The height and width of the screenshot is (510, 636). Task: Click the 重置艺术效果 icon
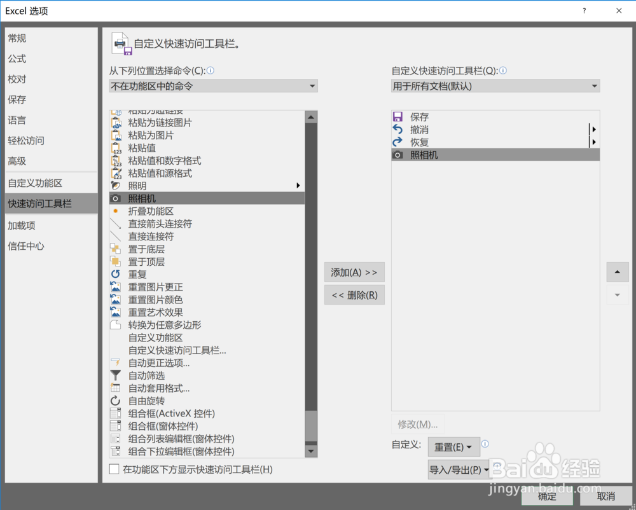[116, 312]
